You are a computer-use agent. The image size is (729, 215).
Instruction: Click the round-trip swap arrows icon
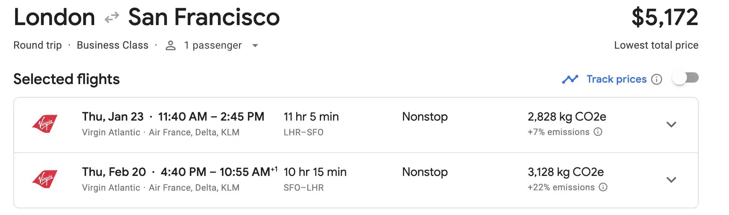112,17
